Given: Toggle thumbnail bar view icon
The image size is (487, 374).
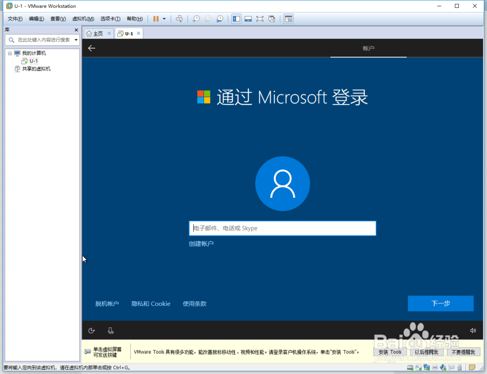Looking at the screenshot, I should [248, 19].
